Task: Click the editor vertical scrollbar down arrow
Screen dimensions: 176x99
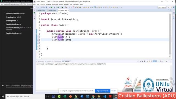Action: click(x=170, y=57)
